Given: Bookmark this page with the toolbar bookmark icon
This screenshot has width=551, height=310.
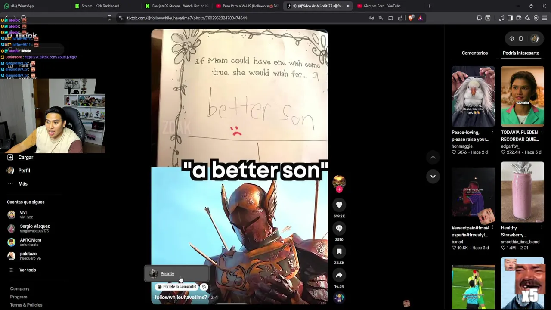Looking at the screenshot, I should click(109, 18).
